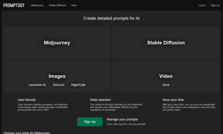Click Sign Up in the header
The width and height of the screenshot is (223, 134).
coord(215,5)
